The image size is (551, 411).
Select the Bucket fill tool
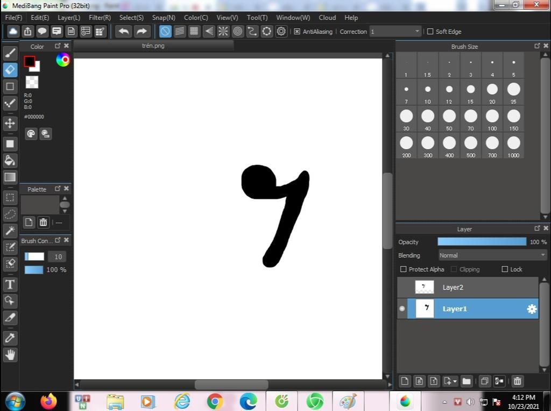10,161
